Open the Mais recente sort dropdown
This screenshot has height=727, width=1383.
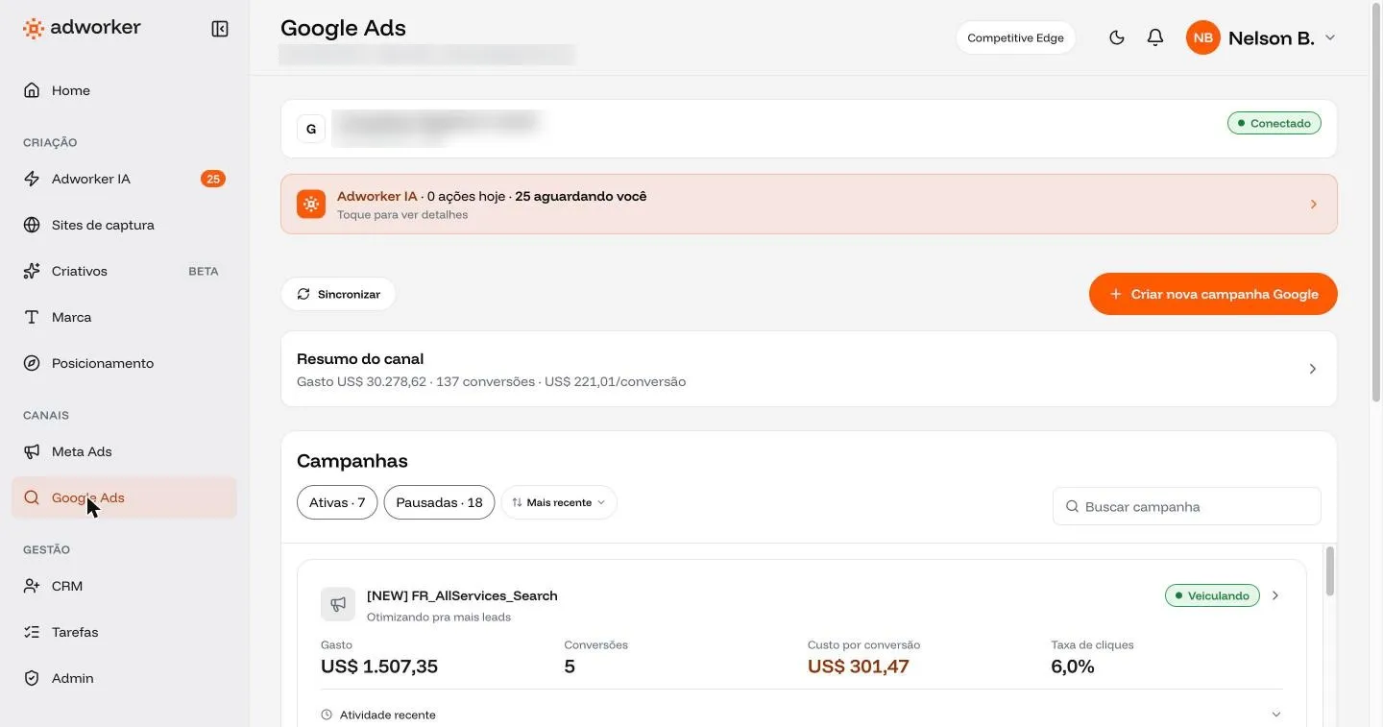tap(559, 502)
